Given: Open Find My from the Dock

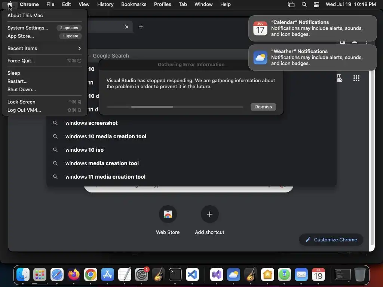Looking at the screenshot, I should 284,275.
